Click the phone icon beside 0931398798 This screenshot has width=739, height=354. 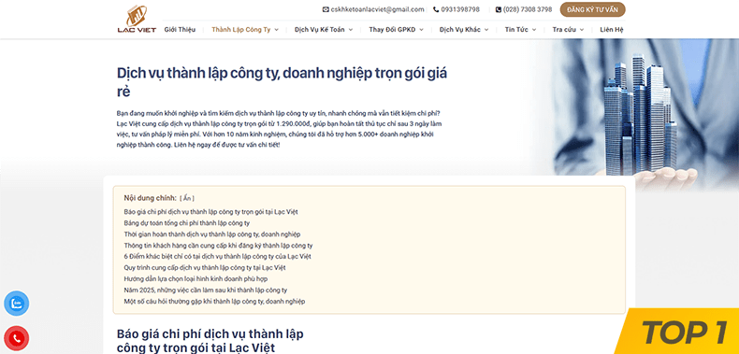[436, 9]
